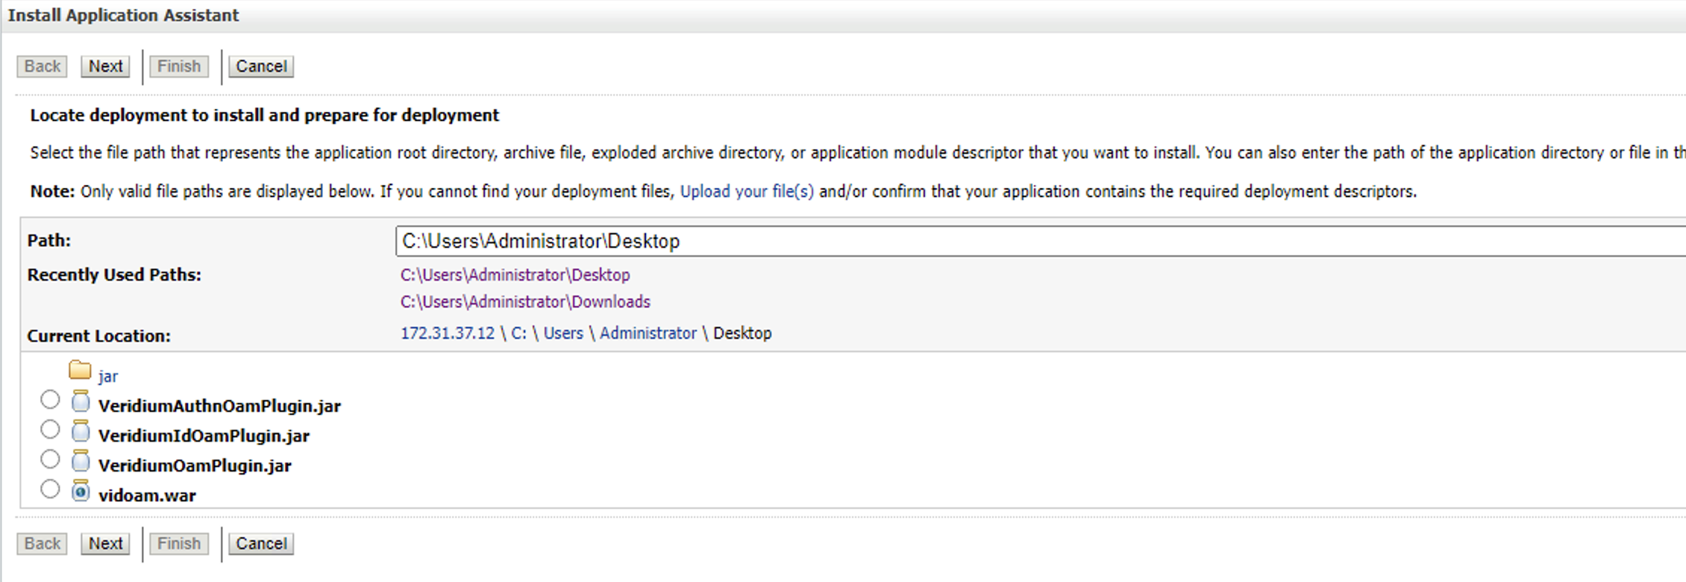Click the vidoam.war web archive icon
1686x582 pixels.
81,492
